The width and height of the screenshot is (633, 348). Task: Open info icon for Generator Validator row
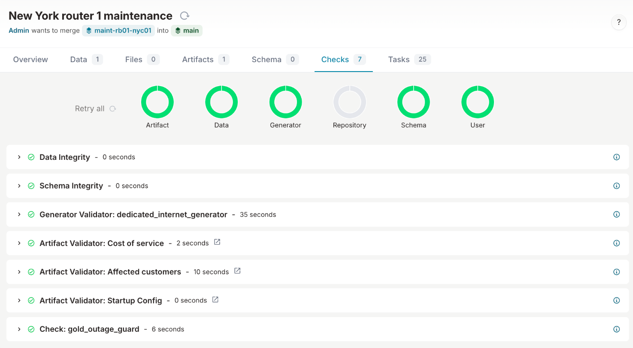coord(617,214)
